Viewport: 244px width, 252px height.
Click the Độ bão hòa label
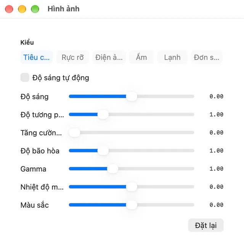40,151
